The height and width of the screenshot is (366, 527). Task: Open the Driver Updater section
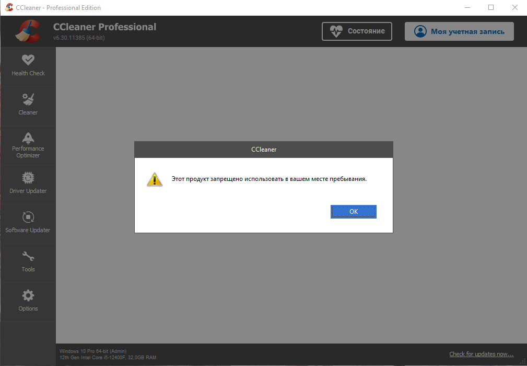[28, 185]
